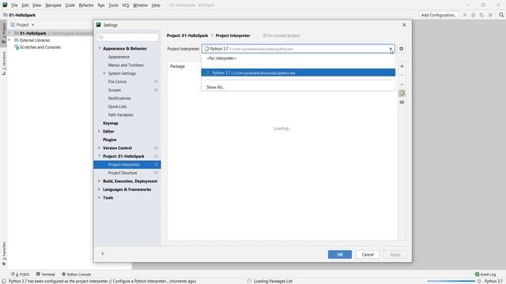The height and width of the screenshot is (284, 506).
Task: Click the Debug toolbar icon
Action: click(473, 15)
